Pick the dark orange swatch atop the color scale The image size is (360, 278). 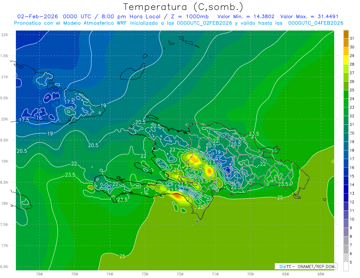click(346, 34)
